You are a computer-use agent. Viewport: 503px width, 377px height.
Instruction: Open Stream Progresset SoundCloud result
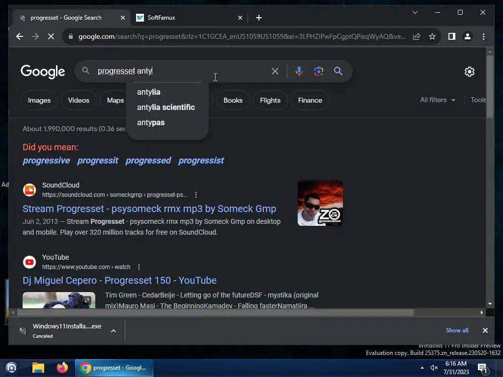149,209
